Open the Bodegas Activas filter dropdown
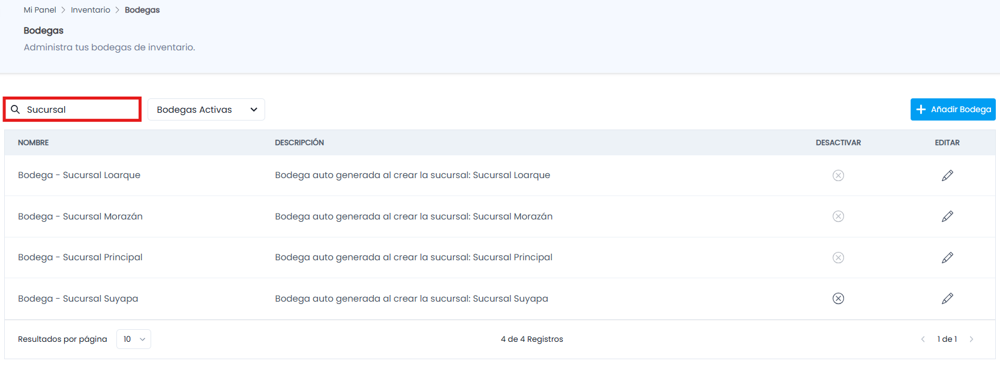 click(206, 110)
